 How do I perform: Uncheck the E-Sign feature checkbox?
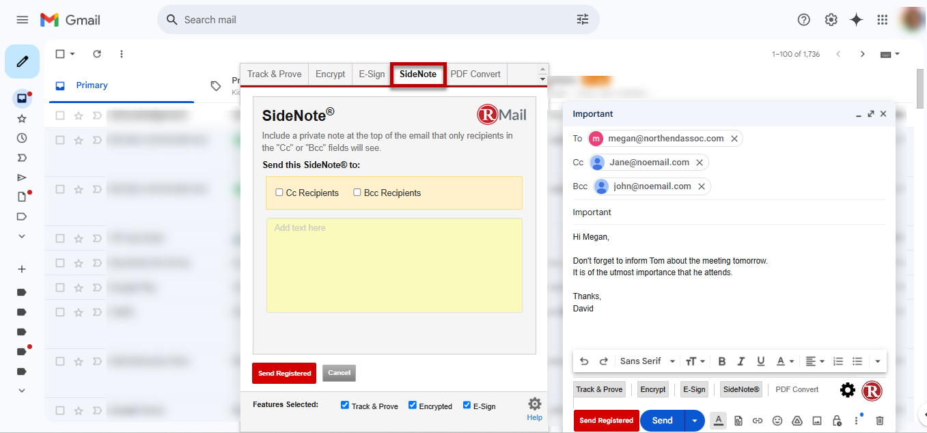[467, 405]
